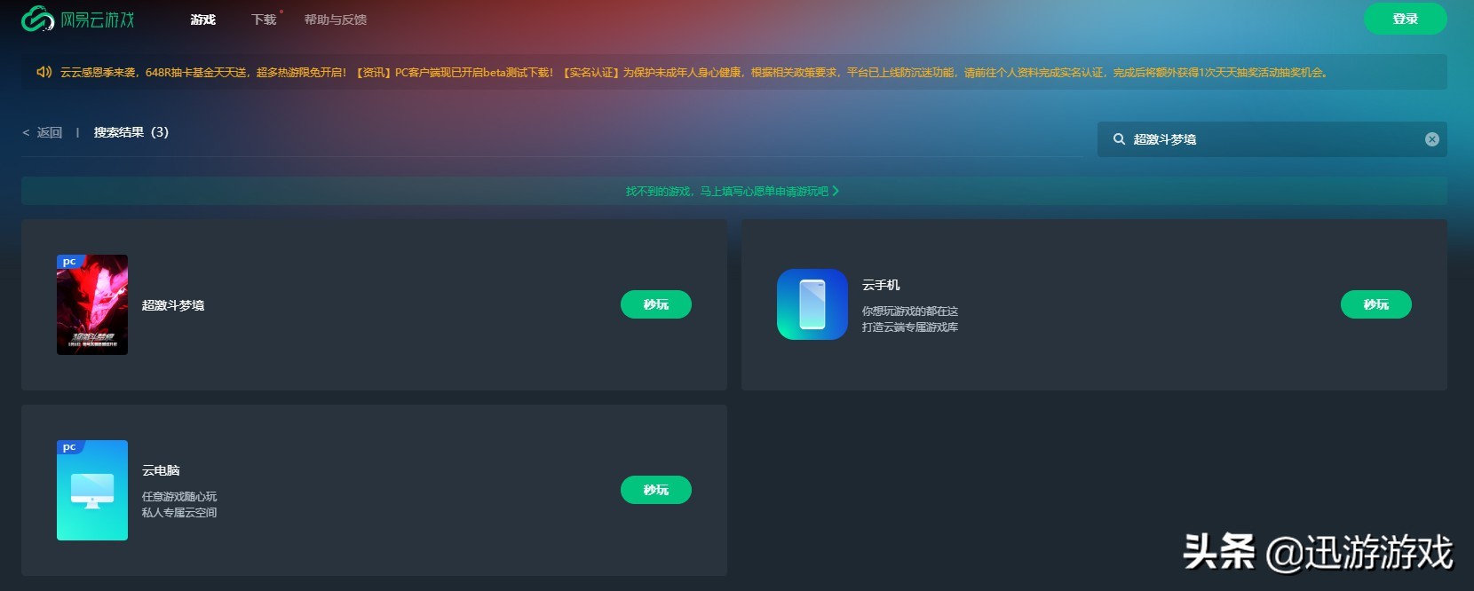
Task: Click the 云电脑 title text
Action: pyautogui.click(x=161, y=470)
